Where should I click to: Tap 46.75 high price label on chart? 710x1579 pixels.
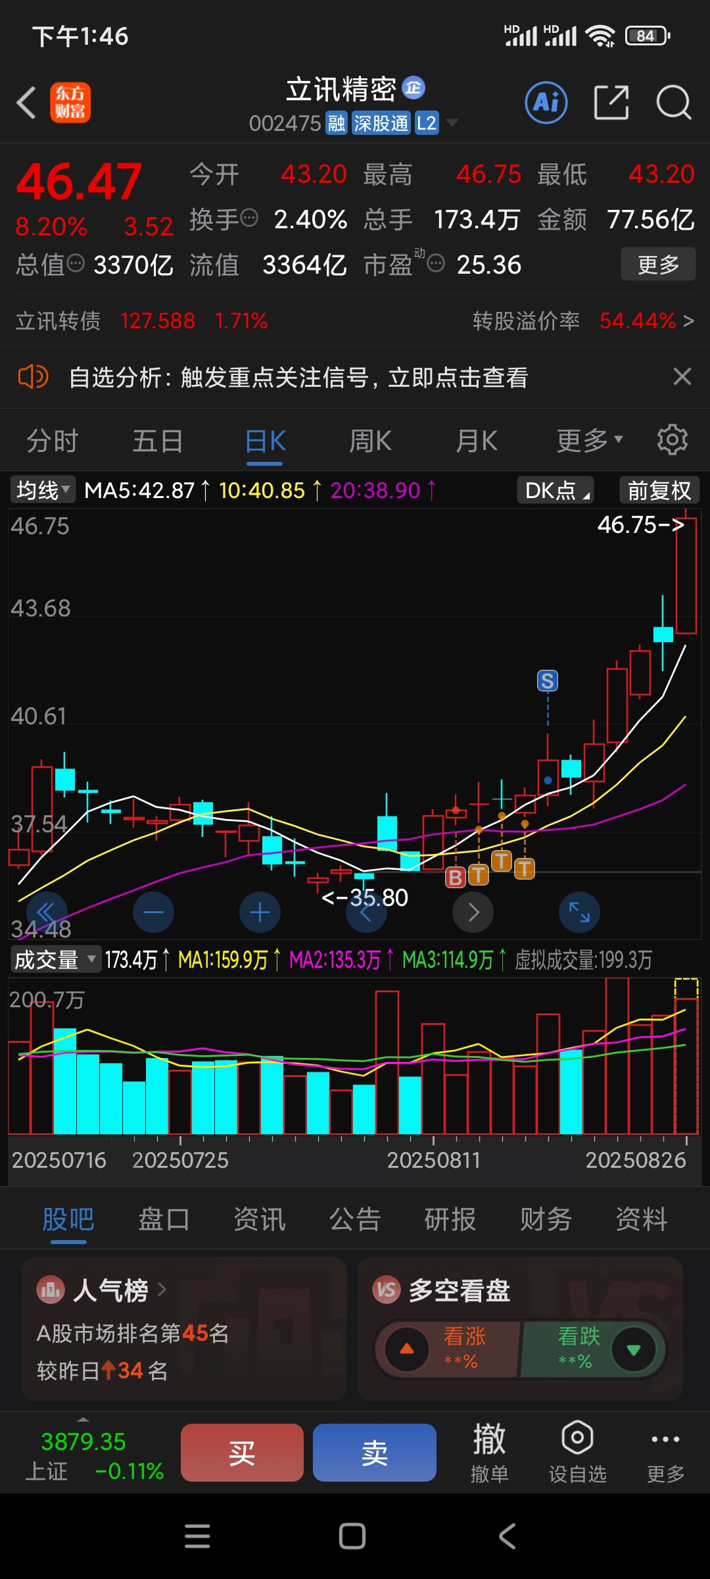click(x=641, y=525)
